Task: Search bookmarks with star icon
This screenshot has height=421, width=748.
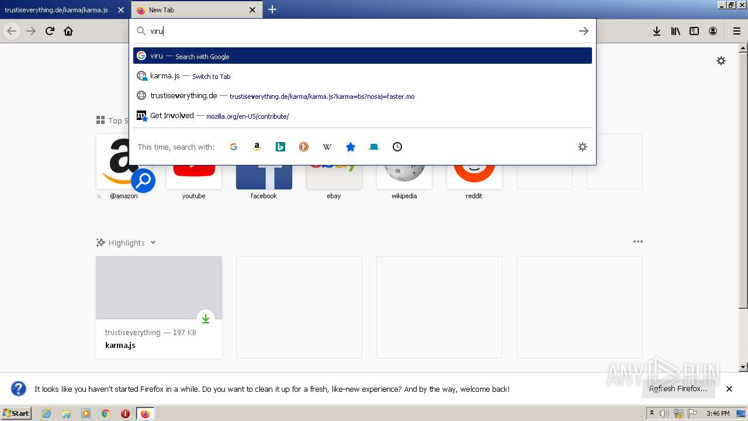Action: pyautogui.click(x=351, y=147)
